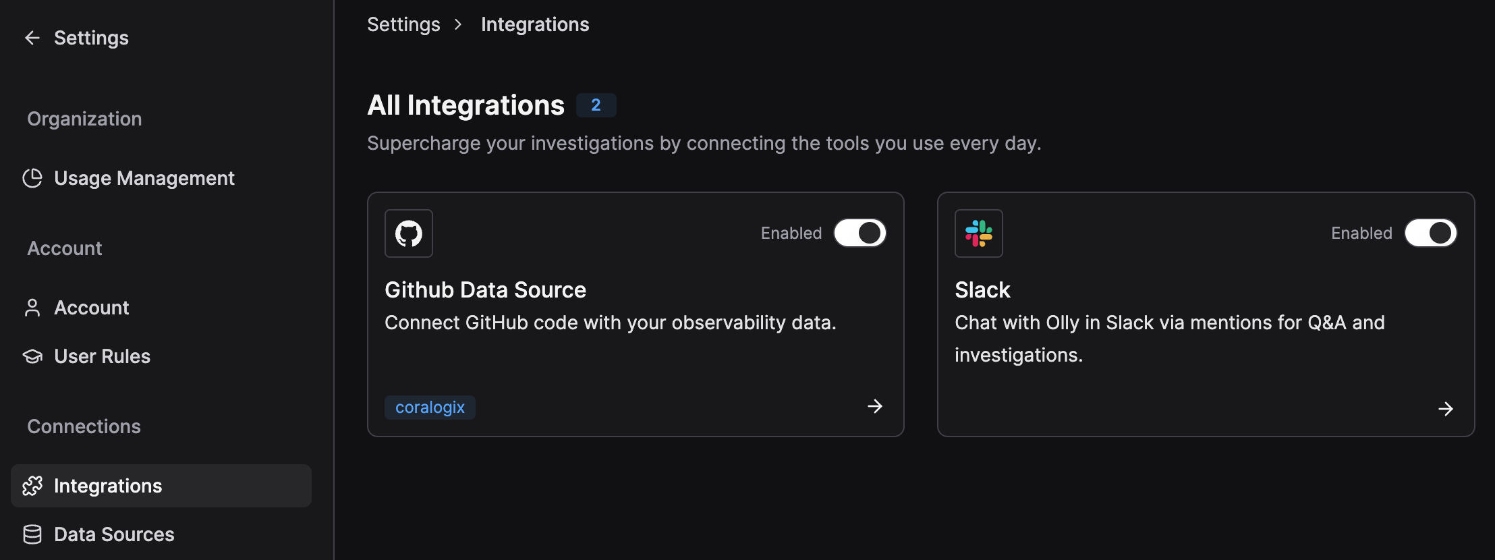
Task: Click the Github Data Source title
Action: pyautogui.click(x=485, y=290)
